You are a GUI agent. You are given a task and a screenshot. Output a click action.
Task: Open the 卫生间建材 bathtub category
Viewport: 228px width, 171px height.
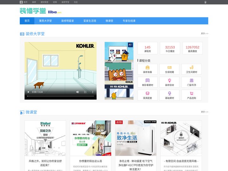coord(192,69)
